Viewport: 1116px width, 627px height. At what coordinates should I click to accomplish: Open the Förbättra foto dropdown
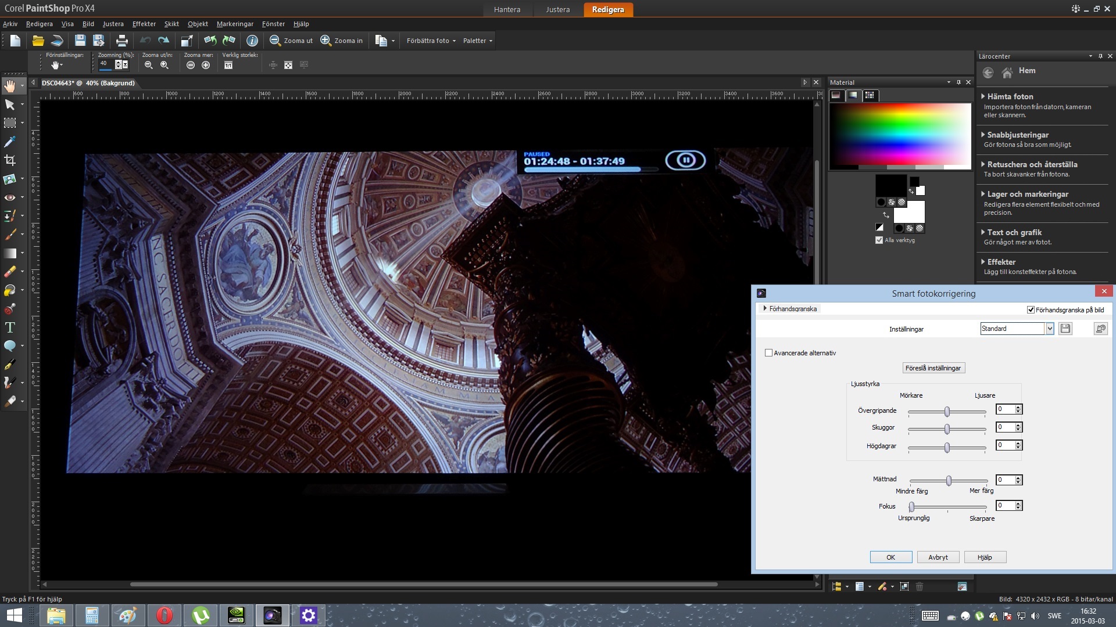pyautogui.click(x=431, y=41)
